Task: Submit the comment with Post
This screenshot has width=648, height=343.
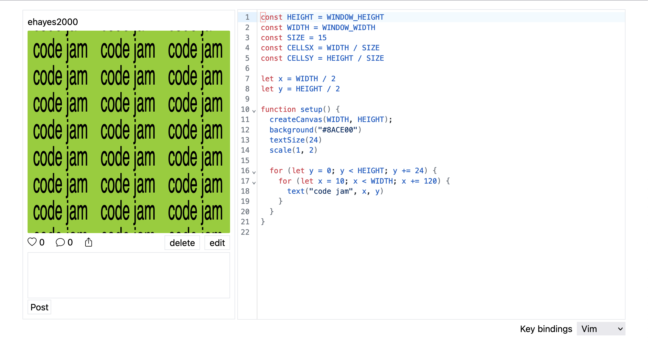Action: 39,307
